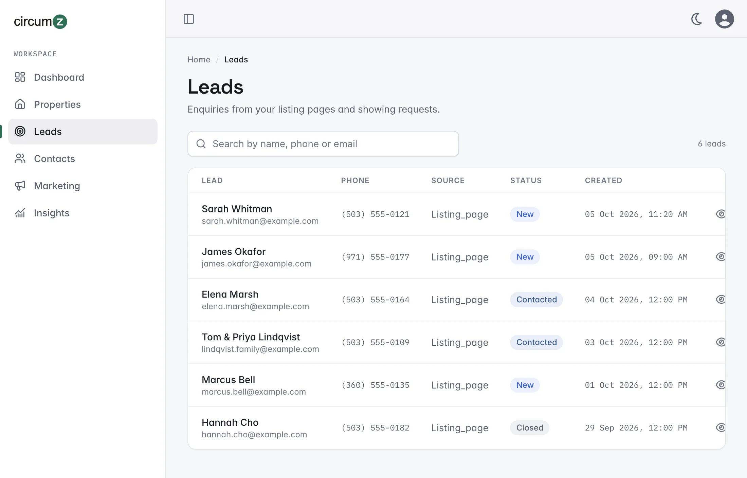Focus the search by name field

323,144
